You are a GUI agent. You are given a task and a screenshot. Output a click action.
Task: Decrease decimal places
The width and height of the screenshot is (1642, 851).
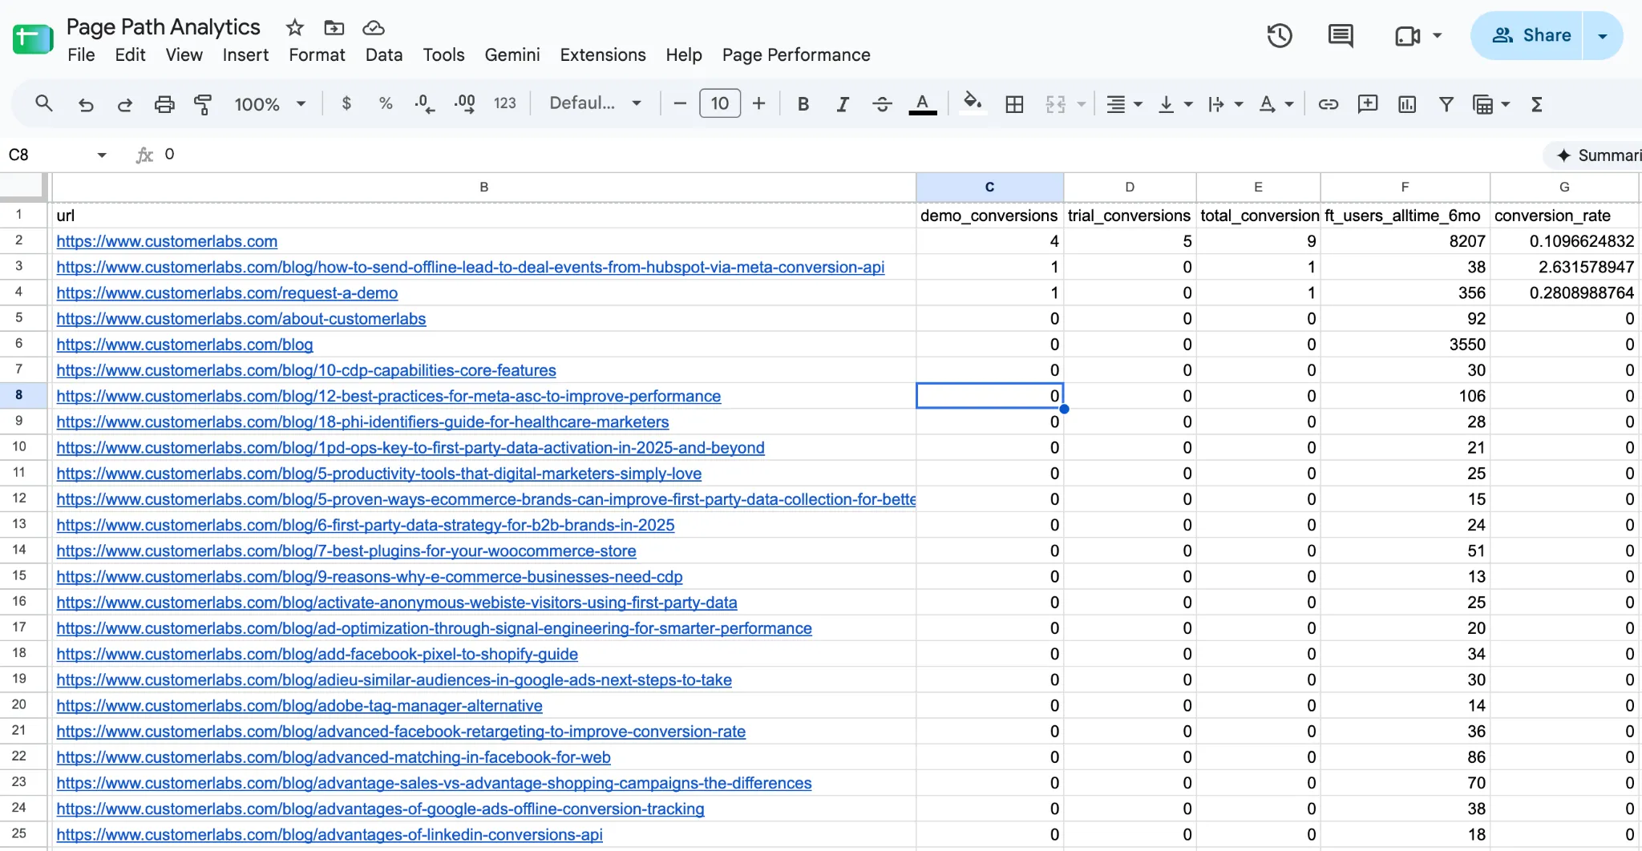pyautogui.click(x=425, y=103)
